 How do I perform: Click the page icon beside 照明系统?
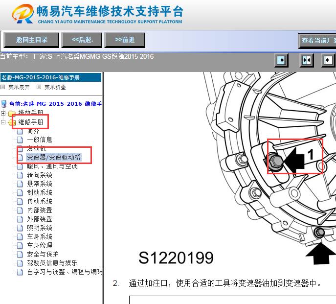[x=20, y=228]
